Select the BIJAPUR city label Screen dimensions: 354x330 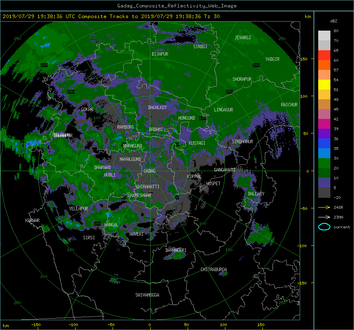pyautogui.click(x=160, y=54)
